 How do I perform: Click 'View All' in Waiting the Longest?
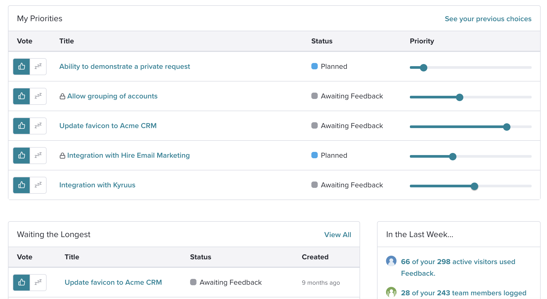coord(338,235)
